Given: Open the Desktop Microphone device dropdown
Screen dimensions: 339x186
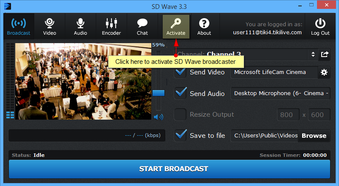Looking at the screenshot, I should click(x=281, y=93).
